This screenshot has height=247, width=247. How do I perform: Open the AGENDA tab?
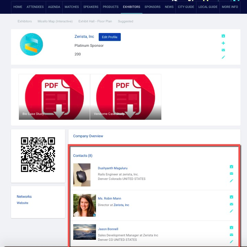54,7
